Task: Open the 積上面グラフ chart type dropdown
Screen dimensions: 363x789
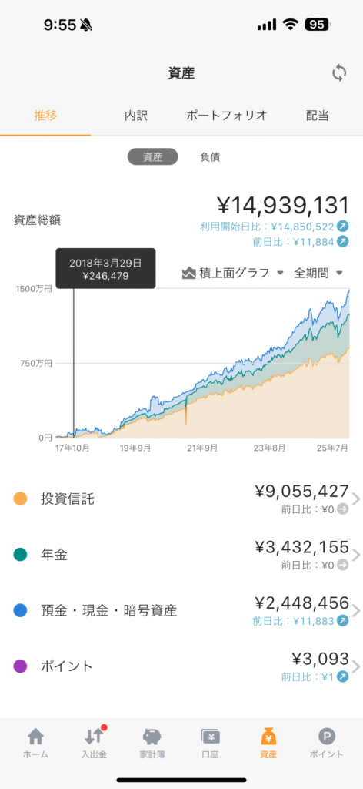Action: point(233,274)
